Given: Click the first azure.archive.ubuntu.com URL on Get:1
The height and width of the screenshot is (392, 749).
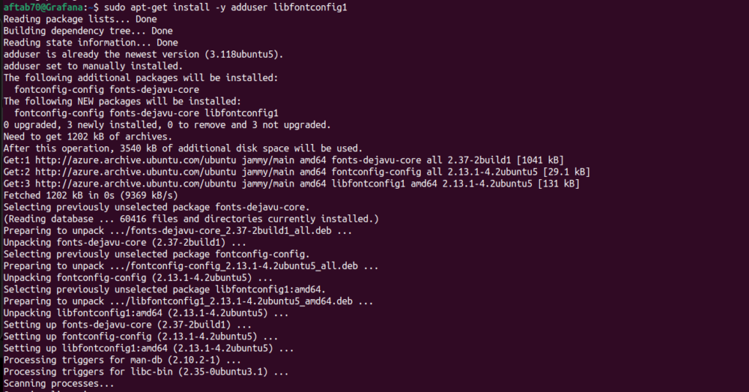Looking at the screenshot, I should (135, 160).
